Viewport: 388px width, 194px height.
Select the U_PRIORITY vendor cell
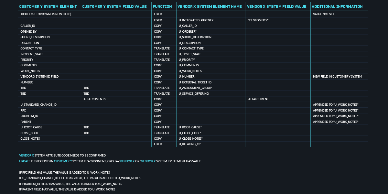tap(187, 59)
